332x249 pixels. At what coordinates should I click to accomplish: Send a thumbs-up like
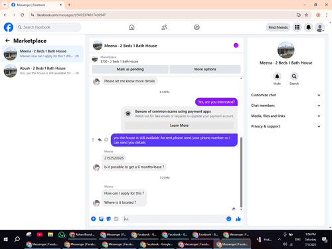[x=238, y=219]
